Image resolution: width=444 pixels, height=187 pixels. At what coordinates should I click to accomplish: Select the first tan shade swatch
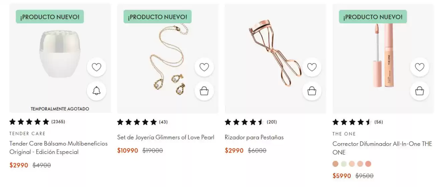pyautogui.click(x=335, y=164)
